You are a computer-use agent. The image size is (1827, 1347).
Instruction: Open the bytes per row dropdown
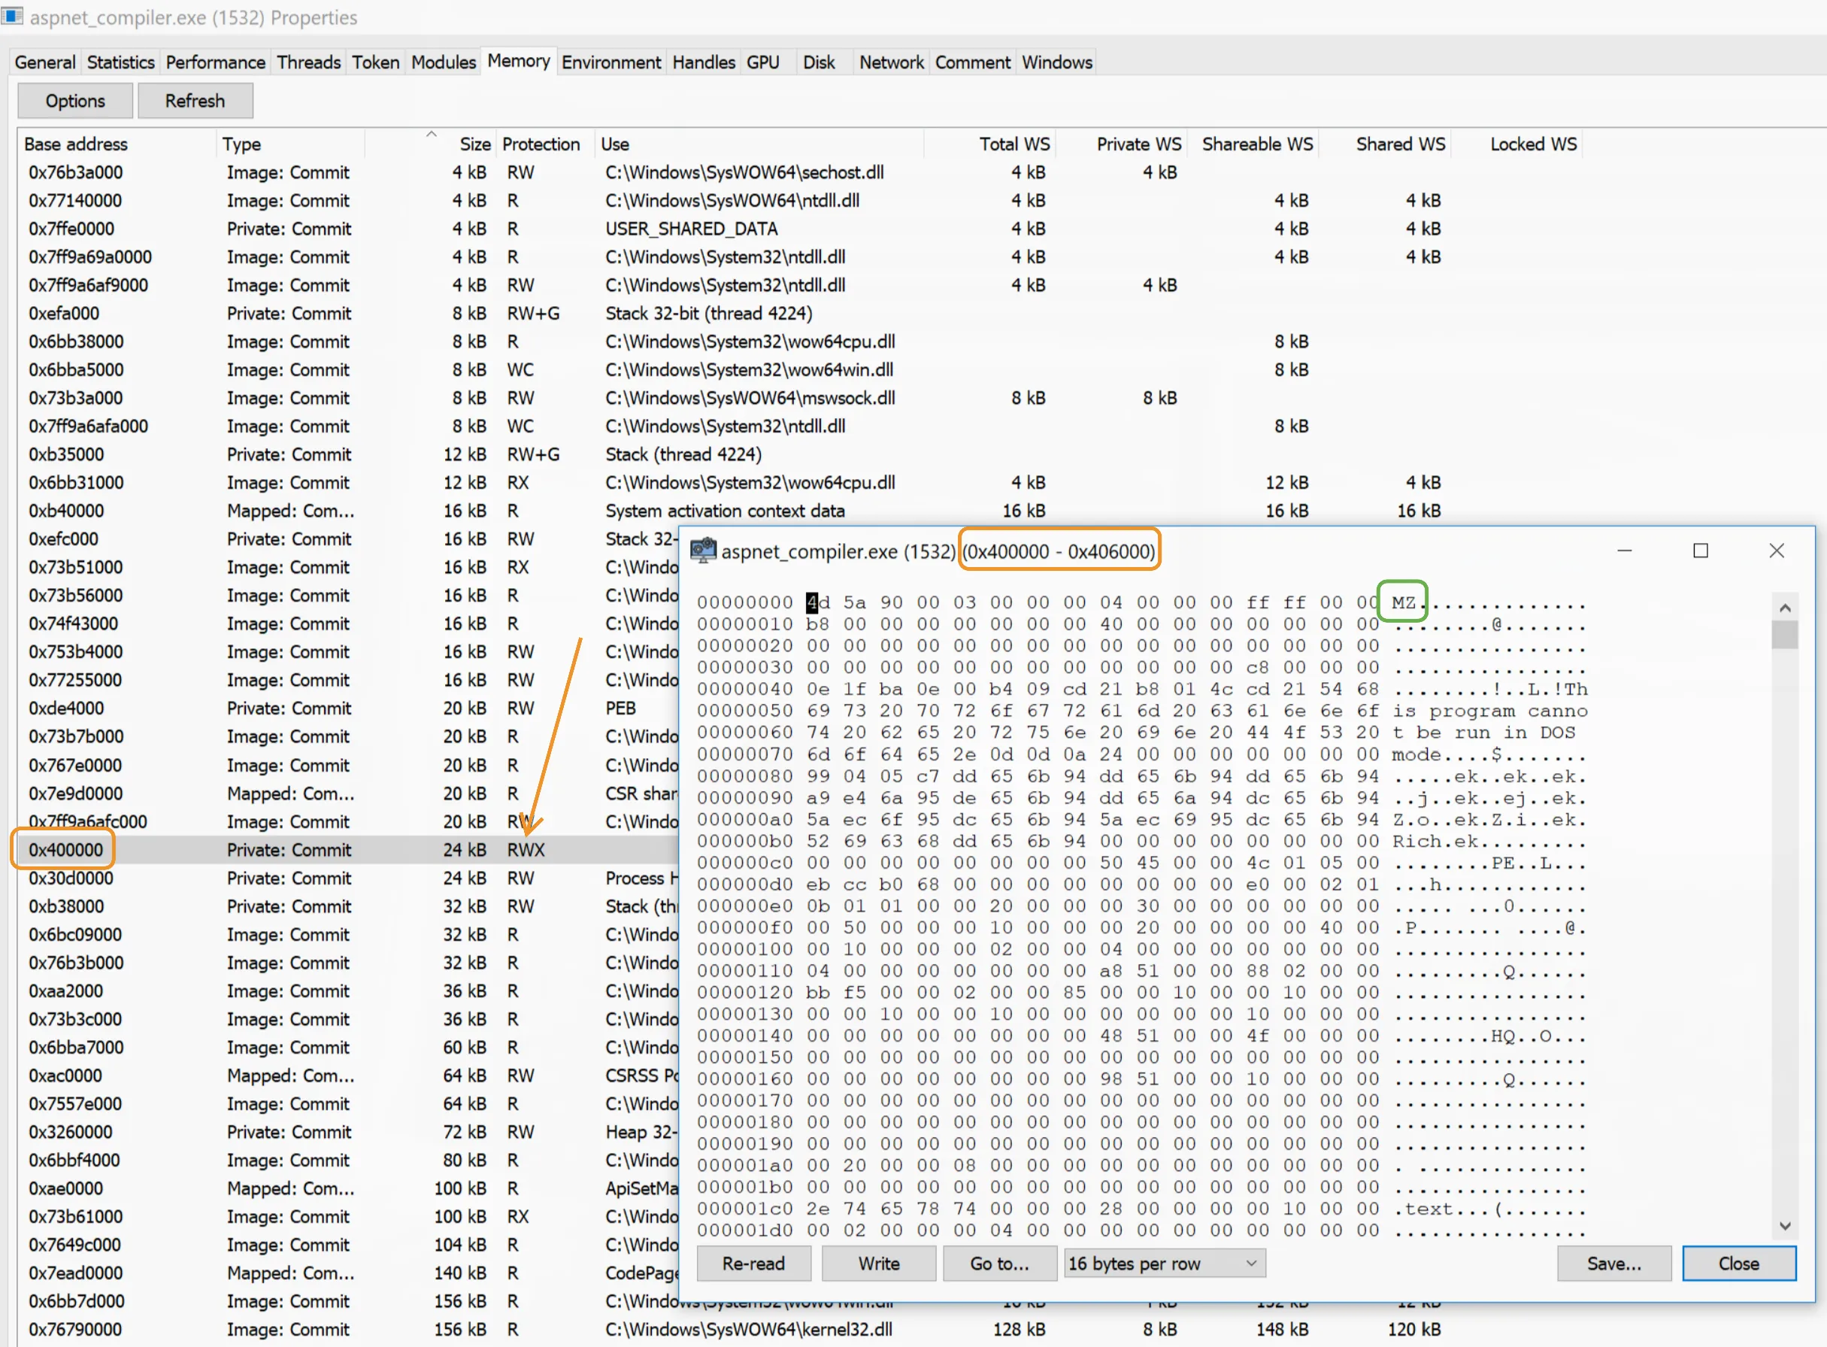[x=1165, y=1264]
